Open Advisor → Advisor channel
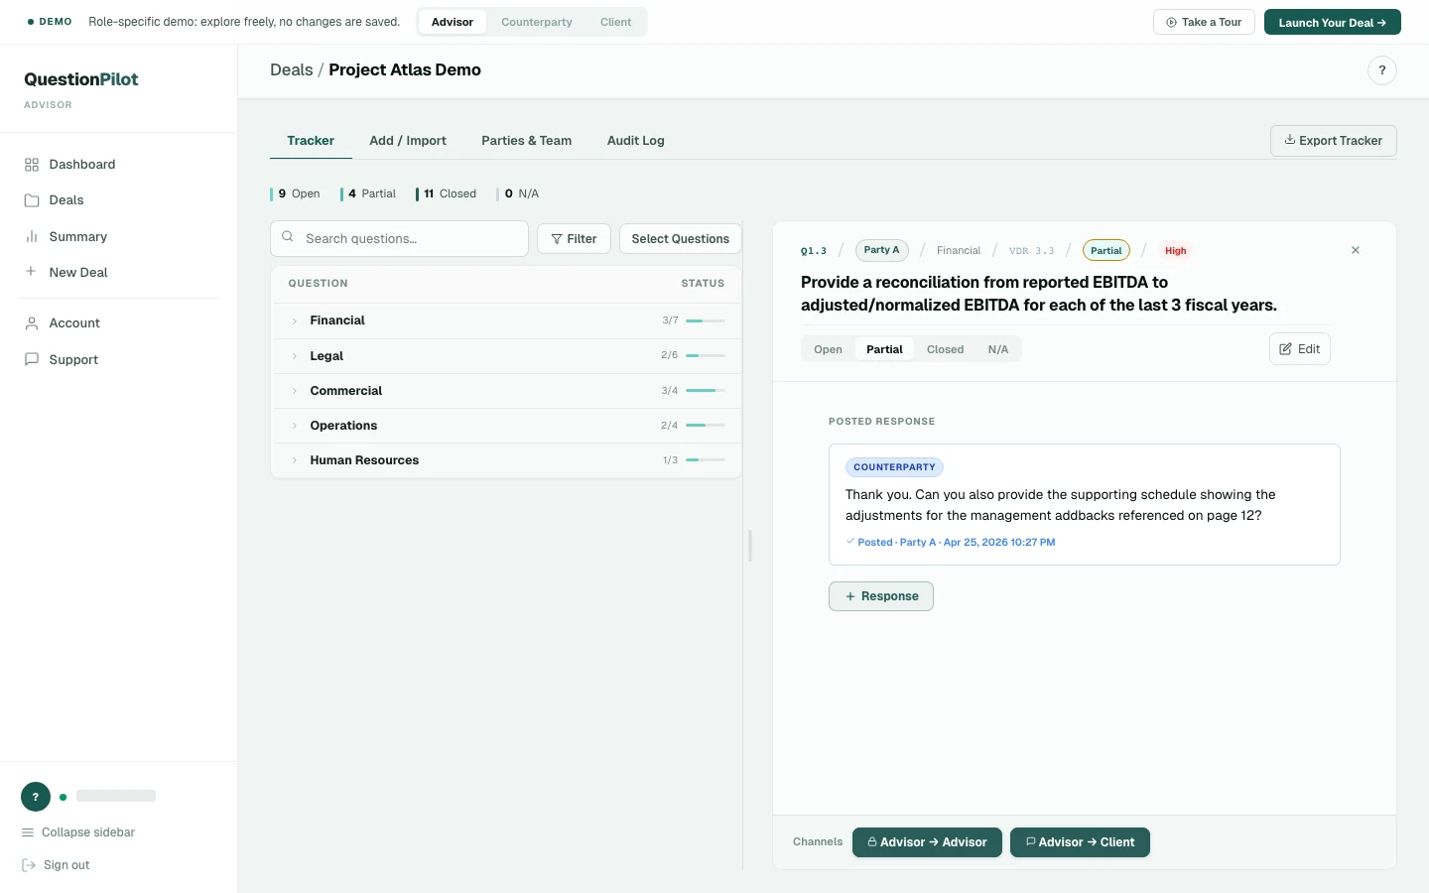The width and height of the screenshot is (1429, 893). point(927,842)
